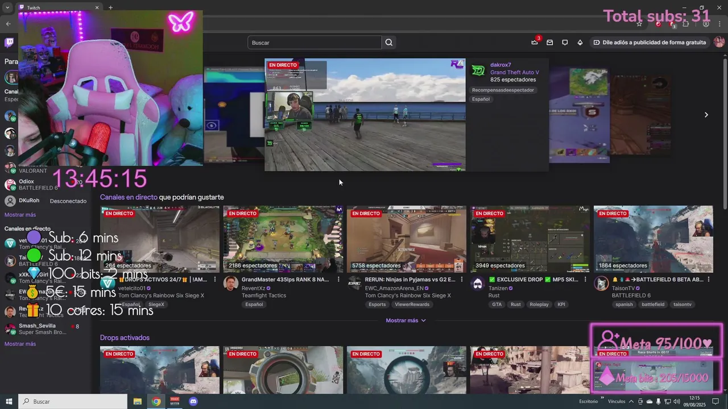The width and height of the screenshot is (728, 409).
Task: Select Smash_Sevilla in the sidebar
Action: (45, 329)
